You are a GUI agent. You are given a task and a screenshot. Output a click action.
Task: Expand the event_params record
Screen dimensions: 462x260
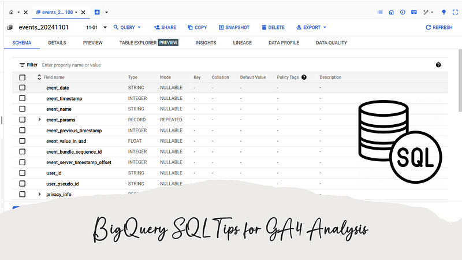click(x=39, y=120)
